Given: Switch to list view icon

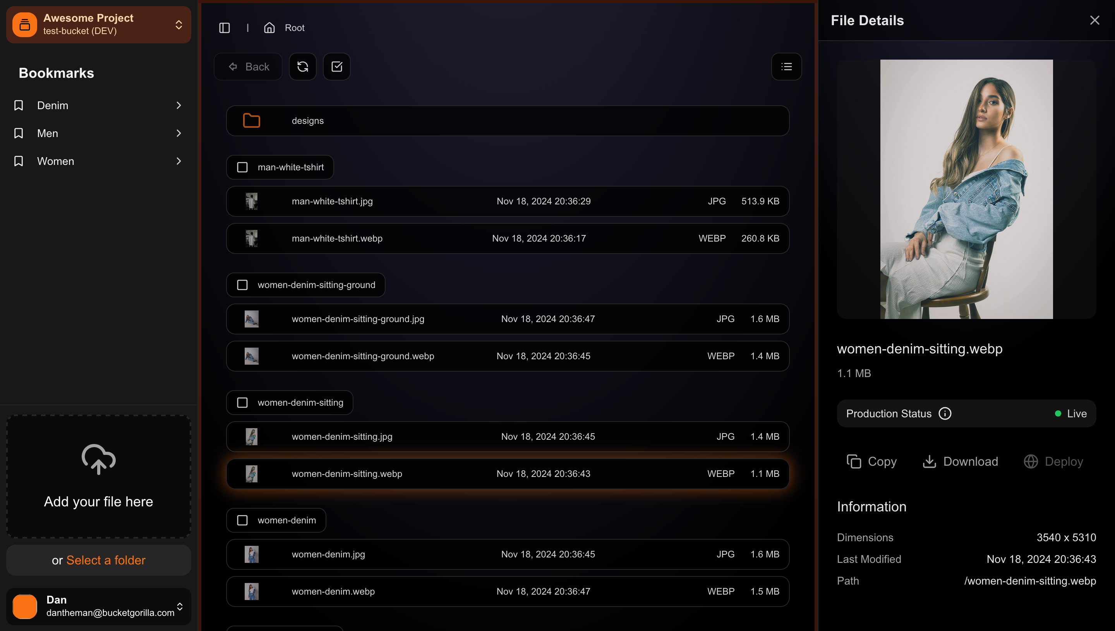Looking at the screenshot, I should click(x=787, y=67).
